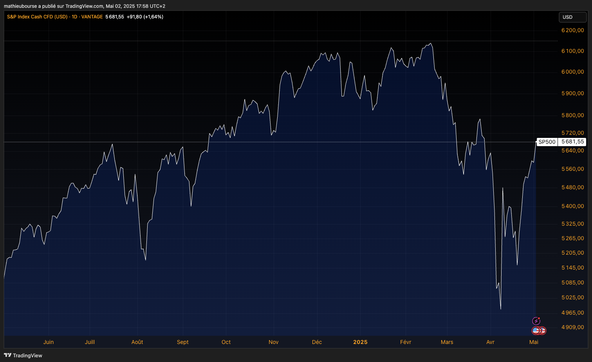Click the Sept label on time axis
The image size is (592, 362).
(183, 342)
